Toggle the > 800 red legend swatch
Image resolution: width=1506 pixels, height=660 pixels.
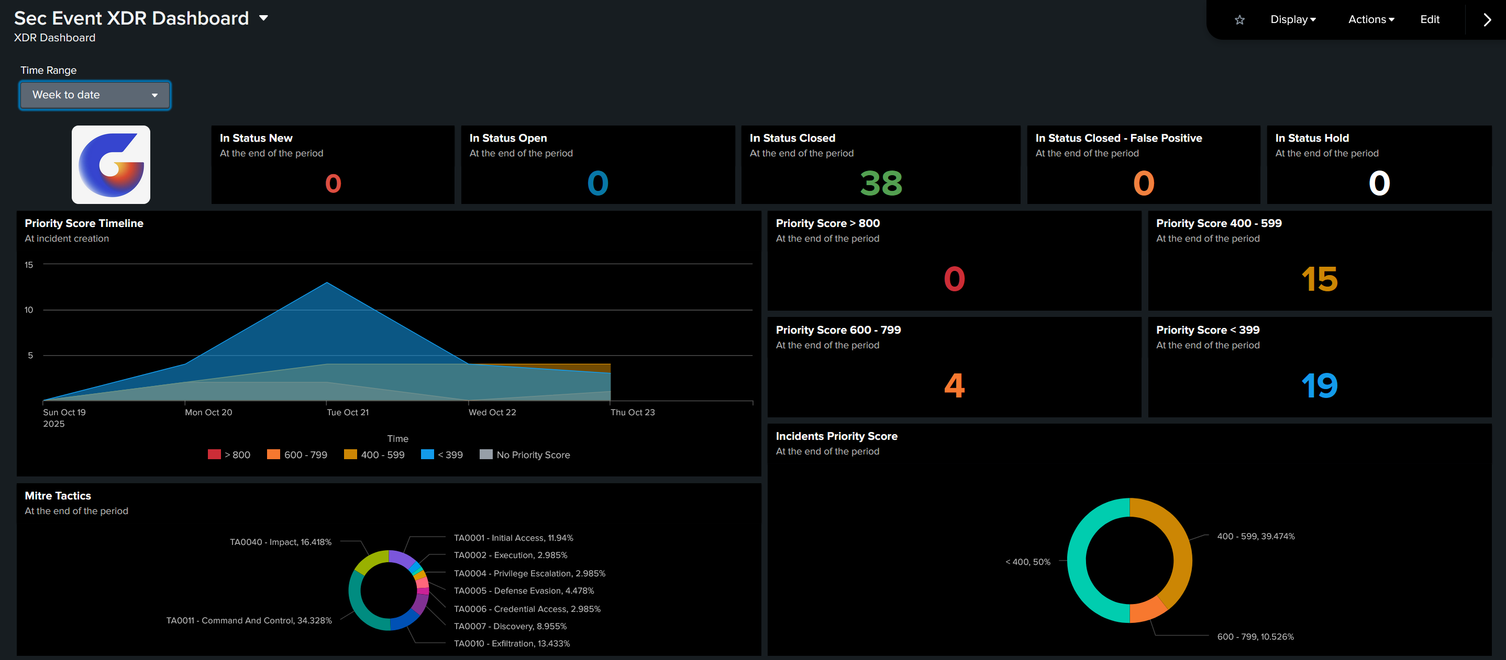214,454
